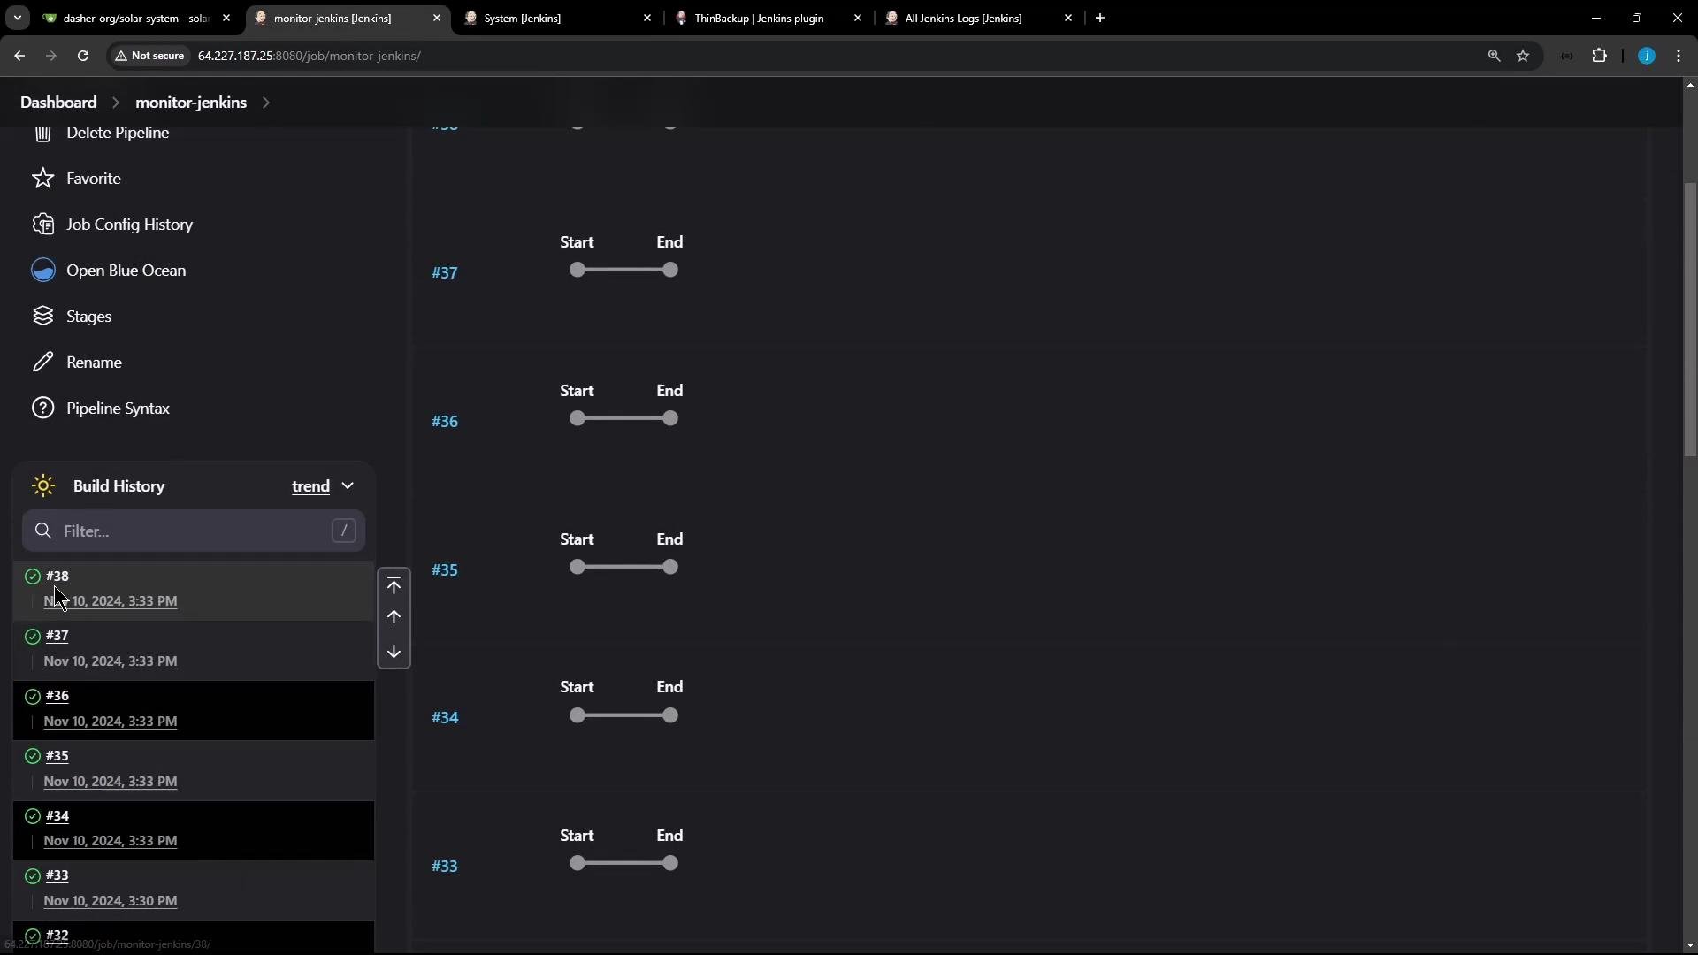Open the Chrome profile avatar
Image resolution: width=1698 pixels, height=955 pixels.
(x=1646, y=56)
